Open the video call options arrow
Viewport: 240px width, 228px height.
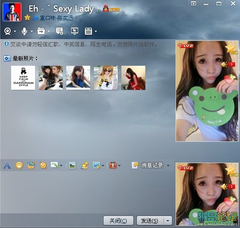(x=15, y=32)
